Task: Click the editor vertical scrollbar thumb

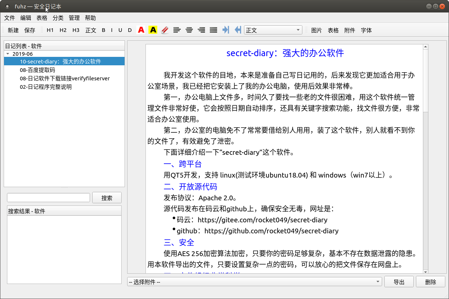Action: pos(425,81)
